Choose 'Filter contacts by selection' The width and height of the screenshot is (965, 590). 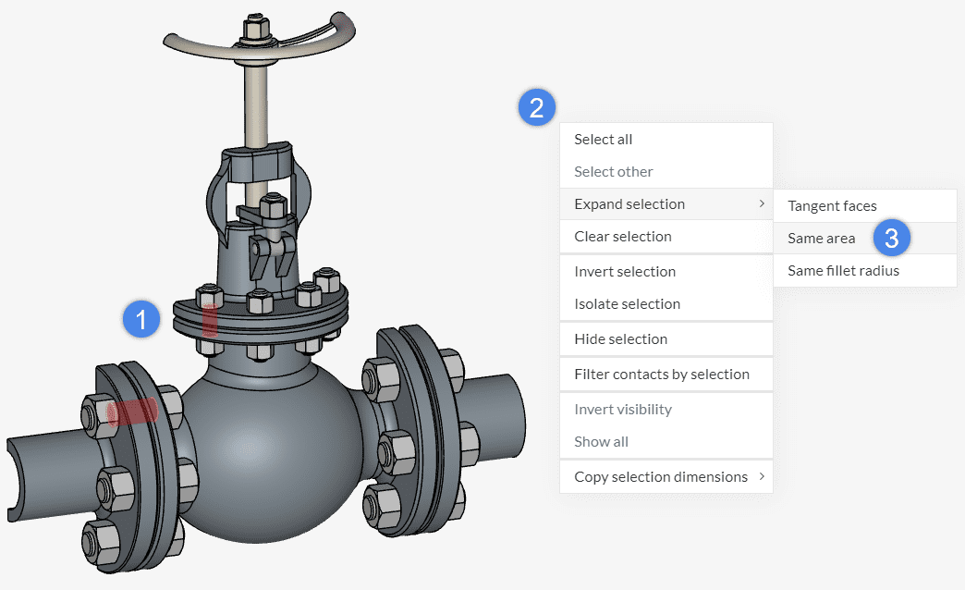pyautogui.click(x=662, y=375)
